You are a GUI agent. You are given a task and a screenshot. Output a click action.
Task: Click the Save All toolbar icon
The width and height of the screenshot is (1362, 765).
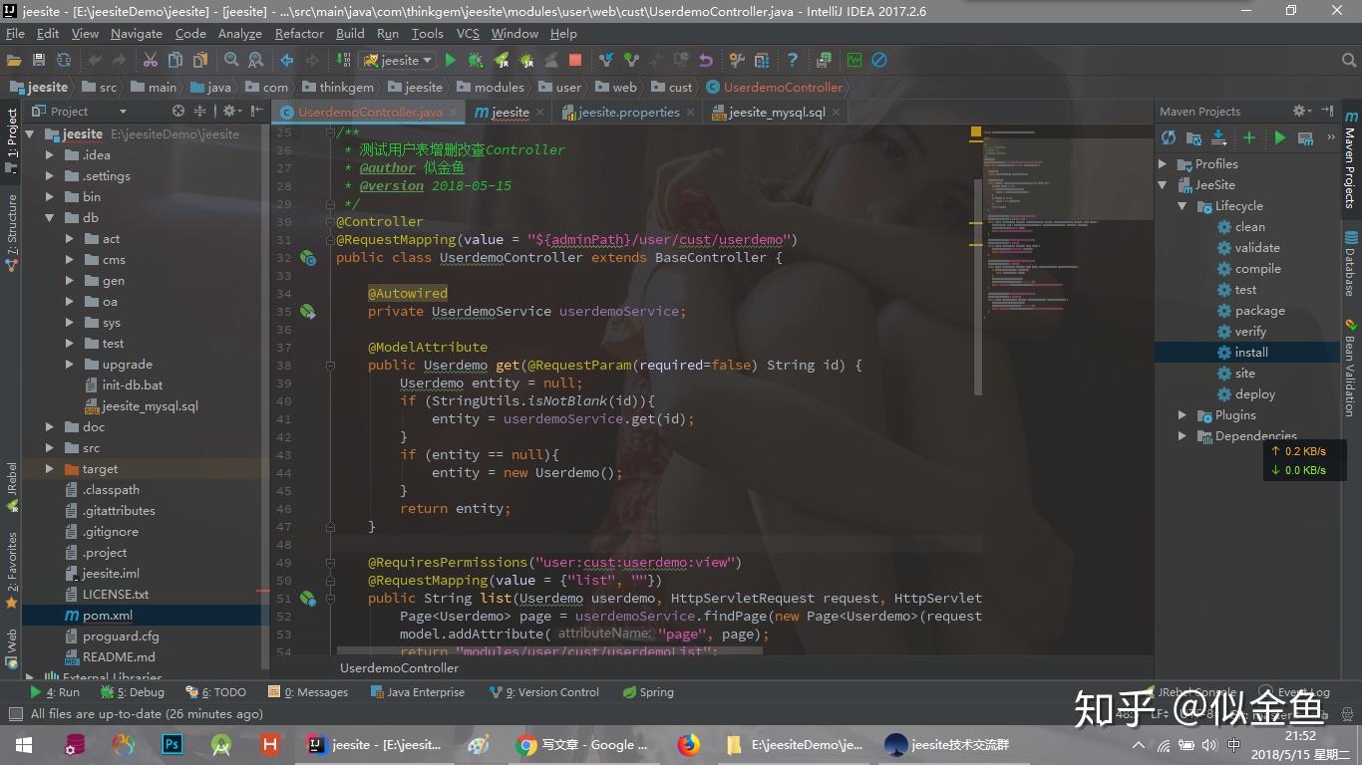(x=39, y=61)
